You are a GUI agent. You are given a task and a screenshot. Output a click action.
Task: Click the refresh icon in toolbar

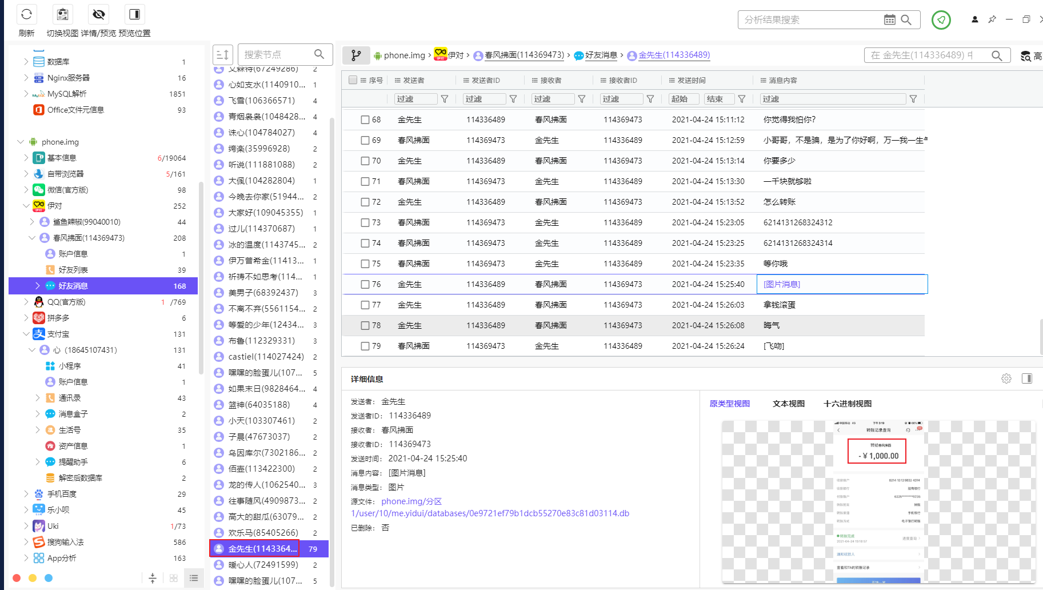coord(26,14)
